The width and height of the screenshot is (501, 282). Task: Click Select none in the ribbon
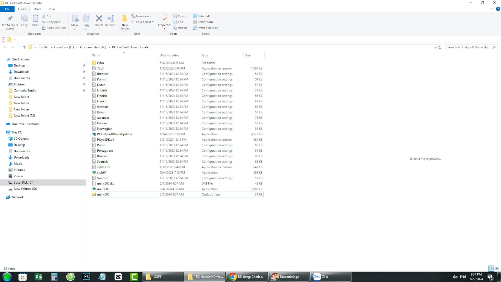203,22
